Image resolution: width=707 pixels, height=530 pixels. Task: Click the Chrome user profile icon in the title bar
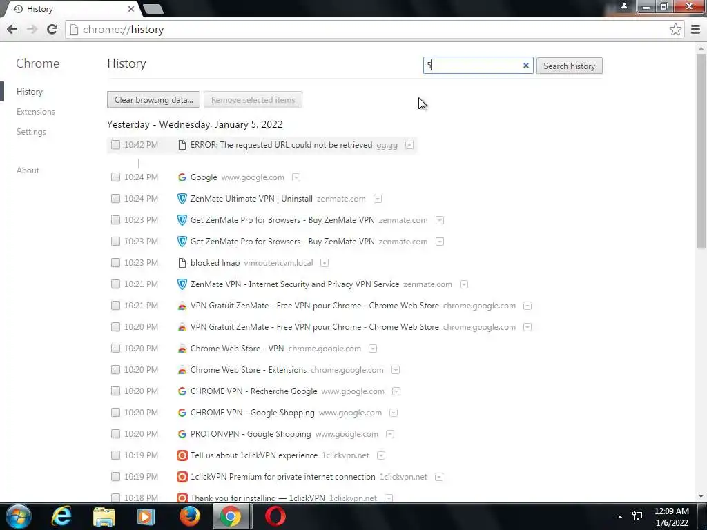[624, 6]
